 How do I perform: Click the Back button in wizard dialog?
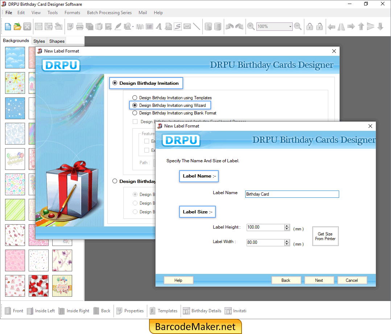(x=286, y=280)
